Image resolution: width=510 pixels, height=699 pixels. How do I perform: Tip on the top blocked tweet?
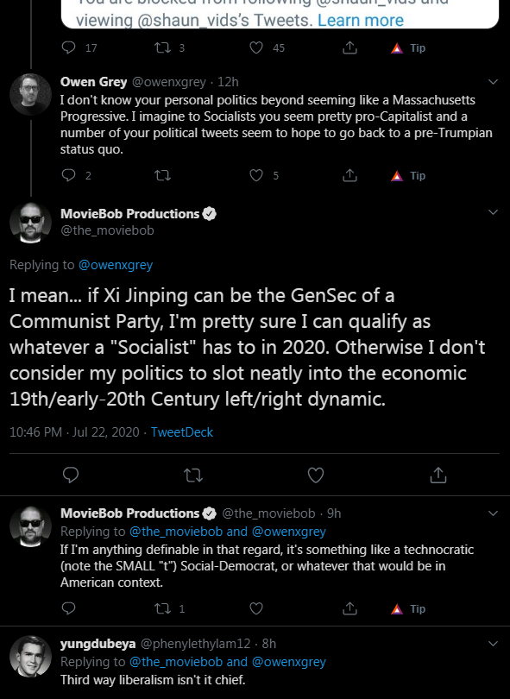pyautogui.click(x=408, y=47)
